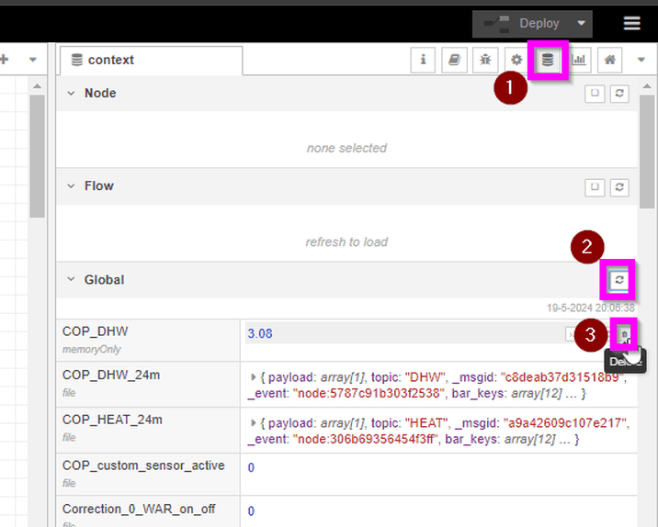The height and width of the screenshot is (527, 658).
Task: Click the Correction_0_WAR_on_off value 0
Action: [x=251, y=511]
